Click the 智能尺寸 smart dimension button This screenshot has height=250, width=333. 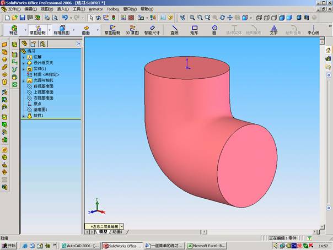[x=152, y=30]
